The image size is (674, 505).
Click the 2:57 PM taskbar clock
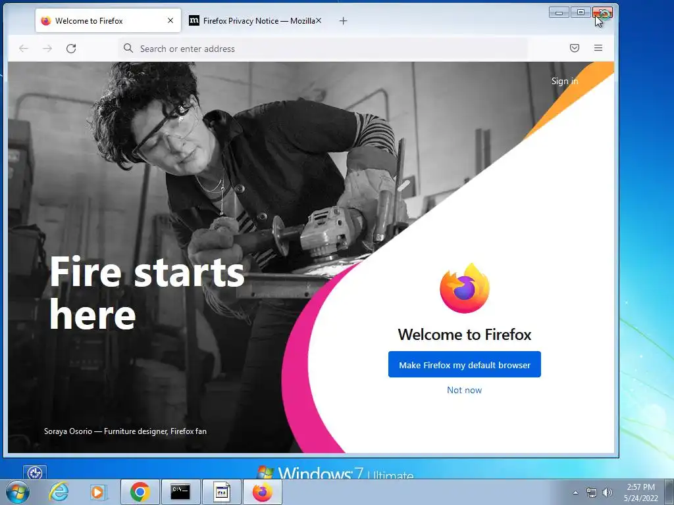click(x=640, y=487)
